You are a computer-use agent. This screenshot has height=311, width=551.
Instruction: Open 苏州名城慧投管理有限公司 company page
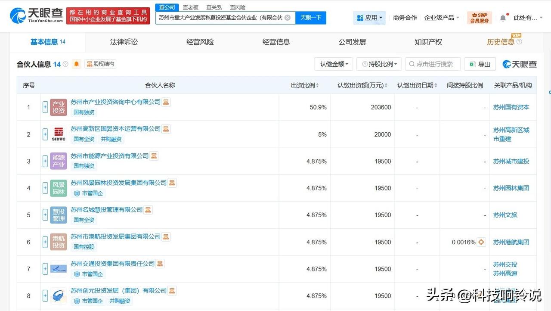point(107,209)
